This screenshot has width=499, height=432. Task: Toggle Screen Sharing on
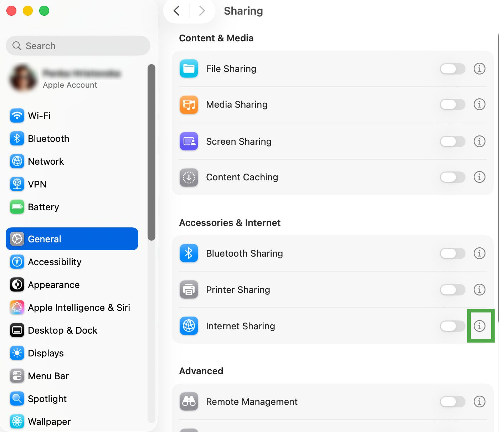click(x=453, y=142)
